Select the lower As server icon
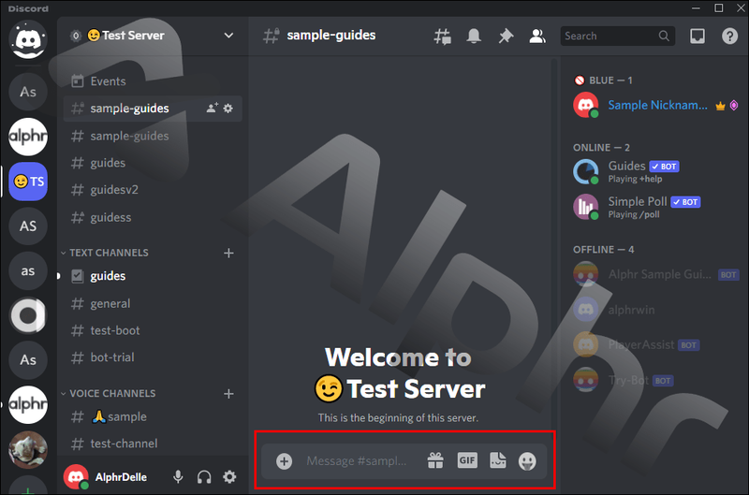This screenshot has height=495, width=749. [x=28, y=360]
